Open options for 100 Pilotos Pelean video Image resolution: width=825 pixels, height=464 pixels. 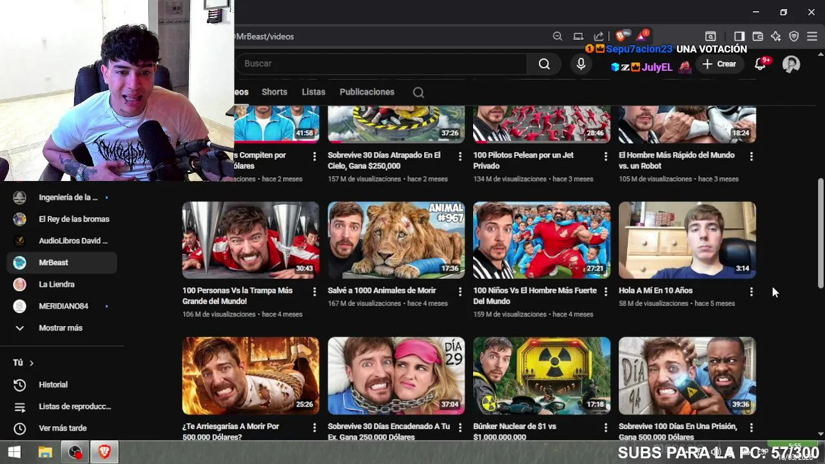(605, 156)
